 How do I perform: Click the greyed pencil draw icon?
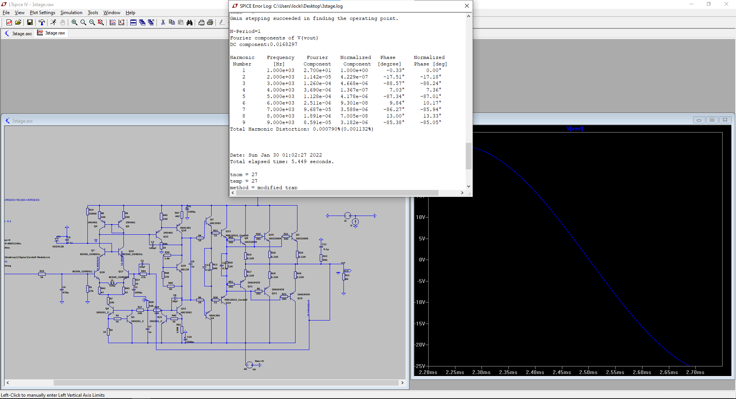coord(222,23)
